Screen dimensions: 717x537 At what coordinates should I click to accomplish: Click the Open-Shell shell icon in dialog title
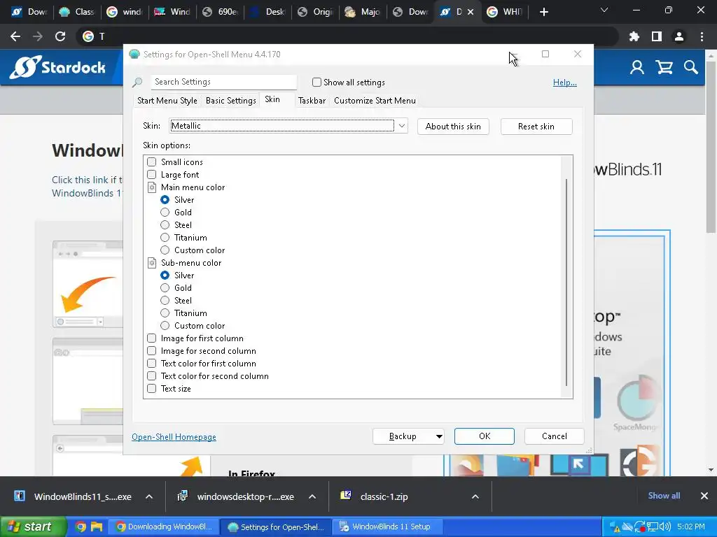coord(134,55)
